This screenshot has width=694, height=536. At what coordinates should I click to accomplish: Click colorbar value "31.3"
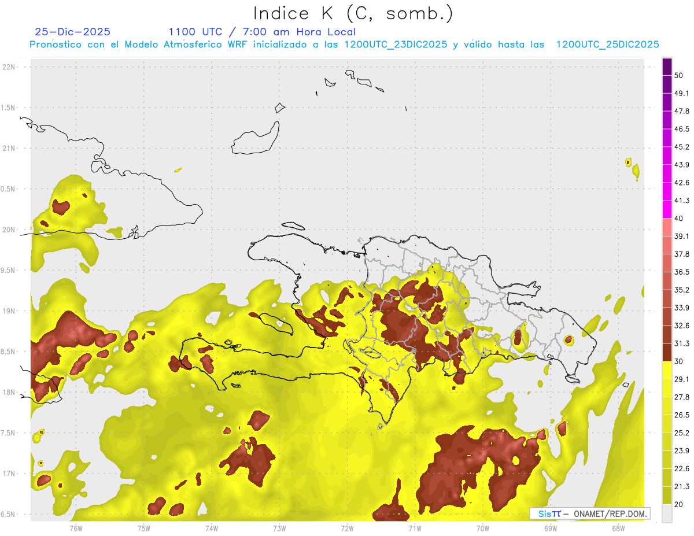tap(681, 343)
